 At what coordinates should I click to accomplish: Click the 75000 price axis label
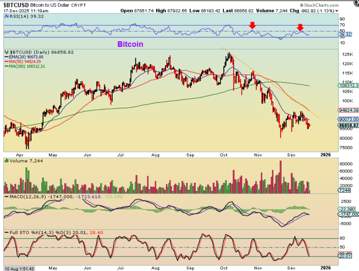[x=346, y=148]
